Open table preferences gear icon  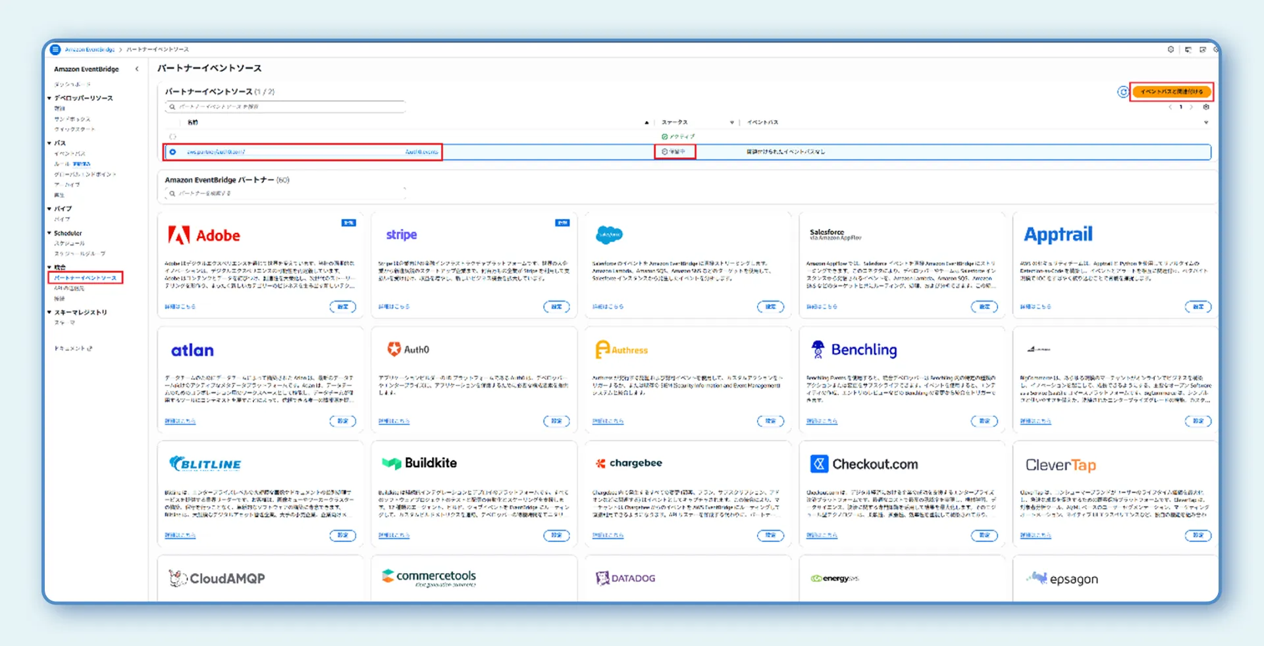[x=1206, y=107]
